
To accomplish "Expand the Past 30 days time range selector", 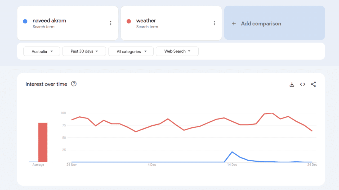I will [84, 51].
